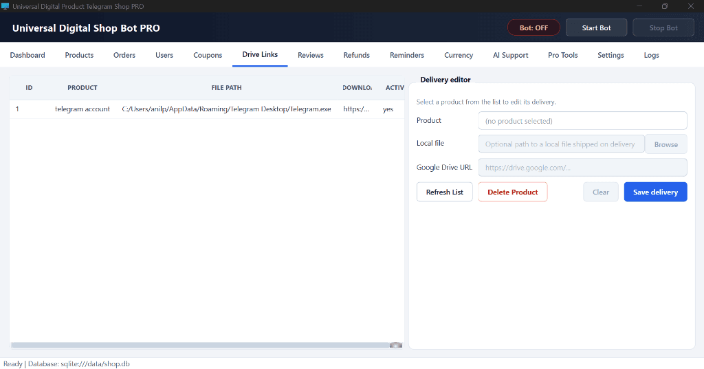Image resolution: width=704 pixels, height=369 pixels.
Task: Sort by the ID column header
Action: pyautogui.click(x=29, y=88)
